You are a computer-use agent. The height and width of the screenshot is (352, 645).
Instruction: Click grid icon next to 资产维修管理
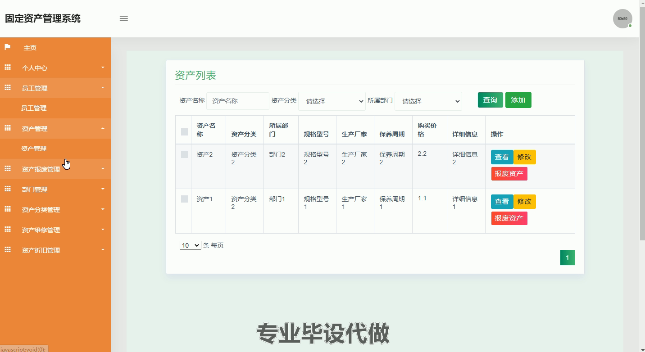[x=7, y=230]
